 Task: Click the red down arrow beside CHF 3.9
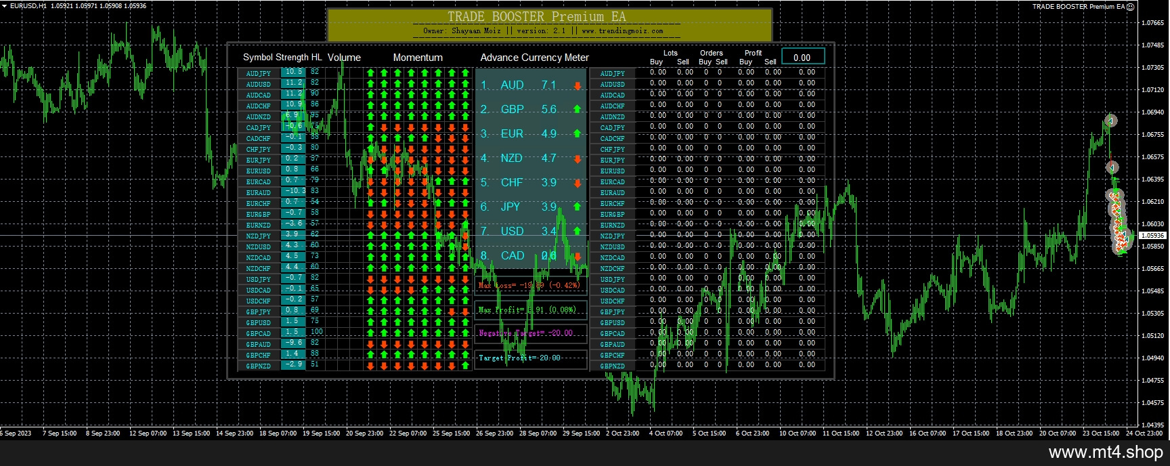pos(578,183)
